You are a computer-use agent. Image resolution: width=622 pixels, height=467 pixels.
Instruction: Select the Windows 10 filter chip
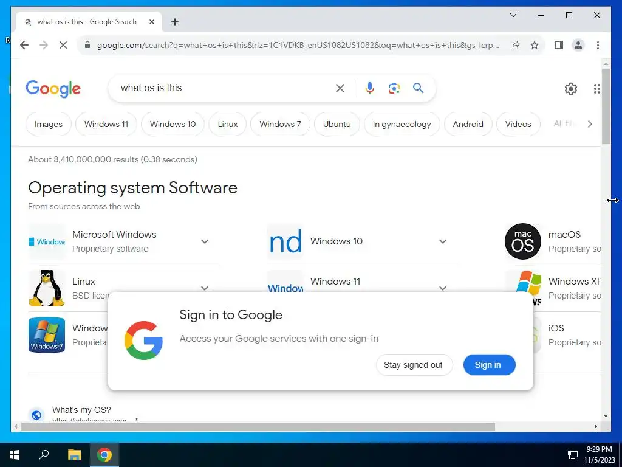[x=173, y=124]
